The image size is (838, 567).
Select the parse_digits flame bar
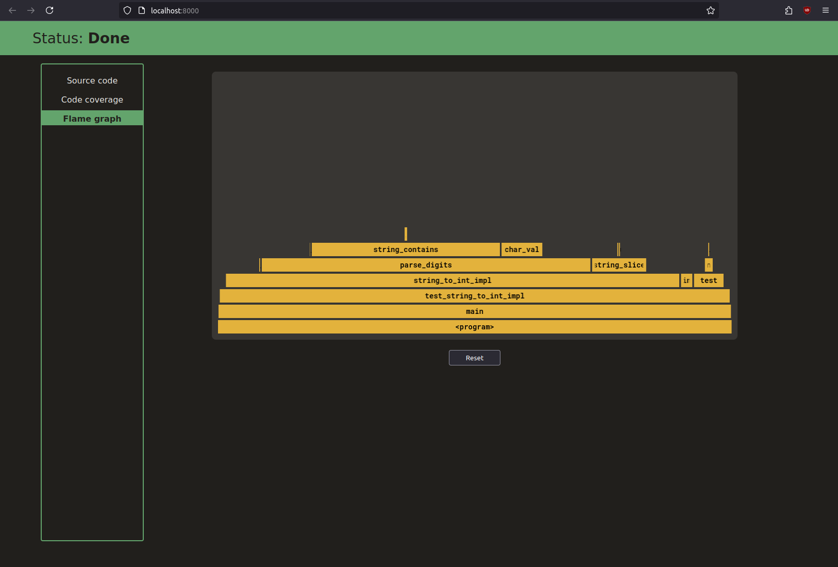(x=426, y=265)
